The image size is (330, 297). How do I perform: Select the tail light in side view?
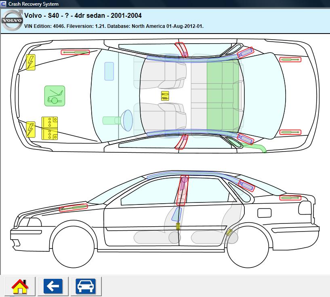pos(305,208)
